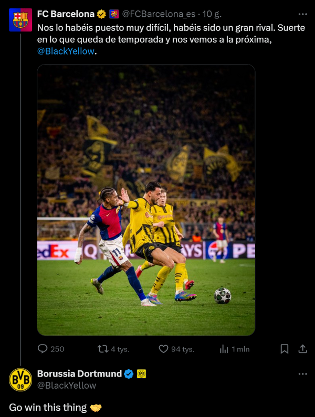Viewport: 315px width, 417px height.
Task: Reply to FC Barcelona's tweet
Action: coord(43,349)
